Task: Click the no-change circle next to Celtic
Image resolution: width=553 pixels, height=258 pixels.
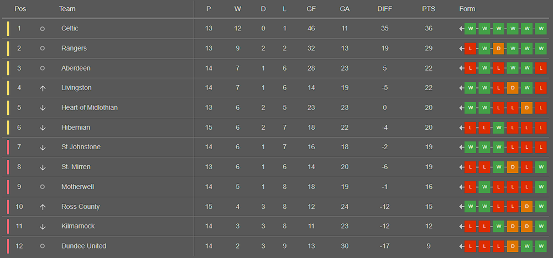Action: [x=43, y=29]
